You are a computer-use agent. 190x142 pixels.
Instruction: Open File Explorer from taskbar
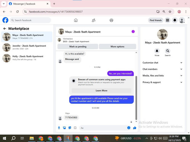coord(32,138)
